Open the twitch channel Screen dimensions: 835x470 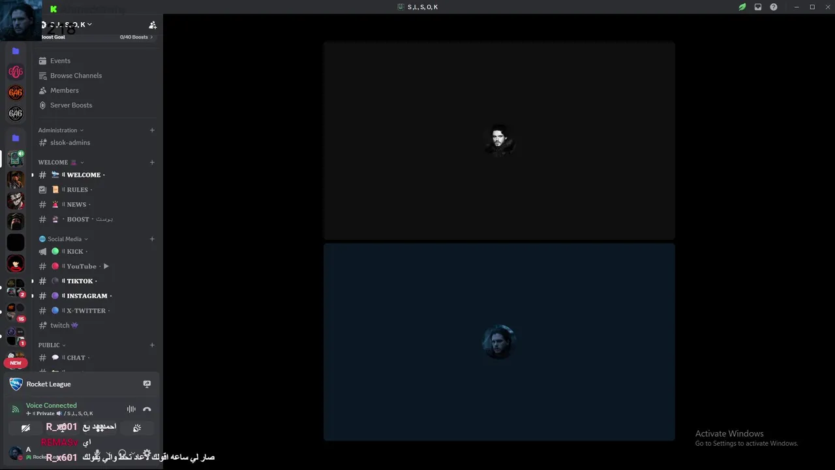coord(97,325)
